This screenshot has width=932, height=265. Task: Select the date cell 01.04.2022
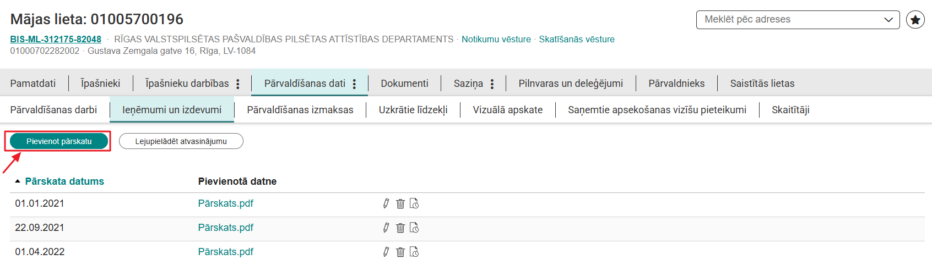point(40,252)
